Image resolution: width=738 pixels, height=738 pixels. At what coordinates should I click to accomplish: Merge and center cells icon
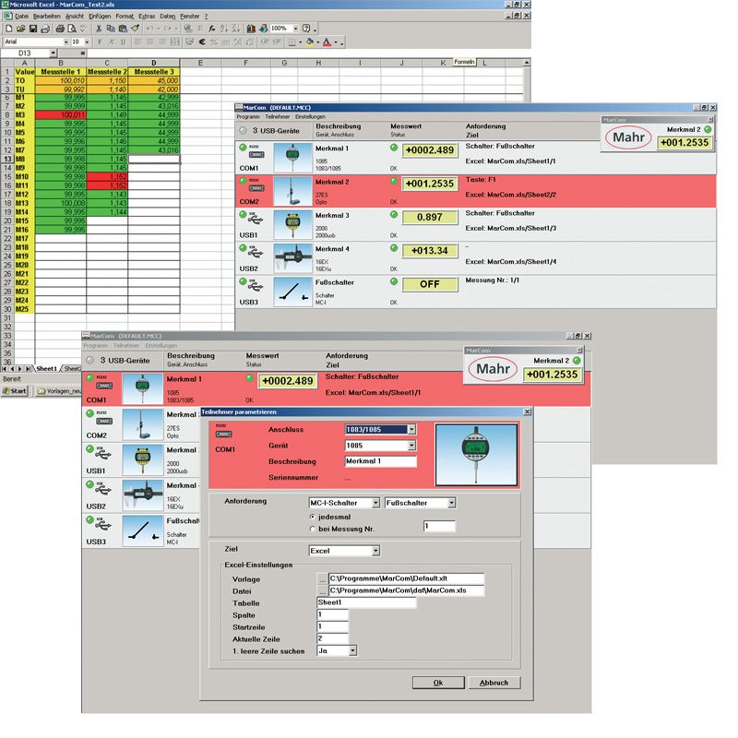click(174, 42)
